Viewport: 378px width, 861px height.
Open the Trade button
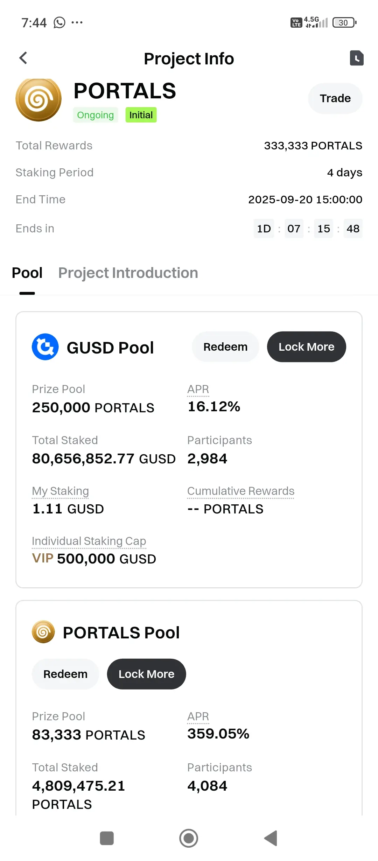335,98
